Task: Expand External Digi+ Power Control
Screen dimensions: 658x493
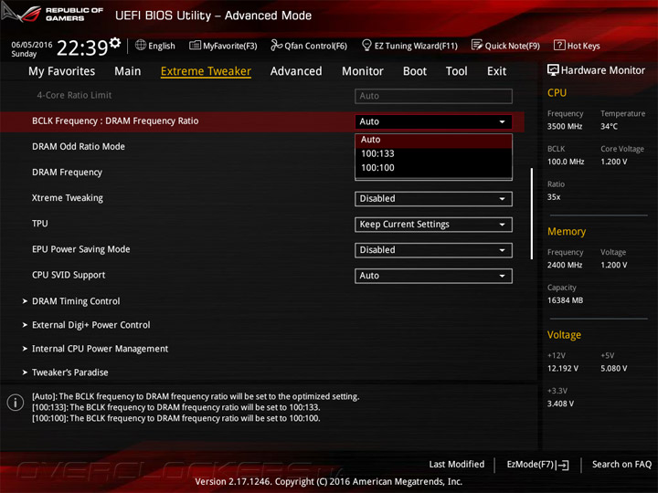Action: pos(91,325)
